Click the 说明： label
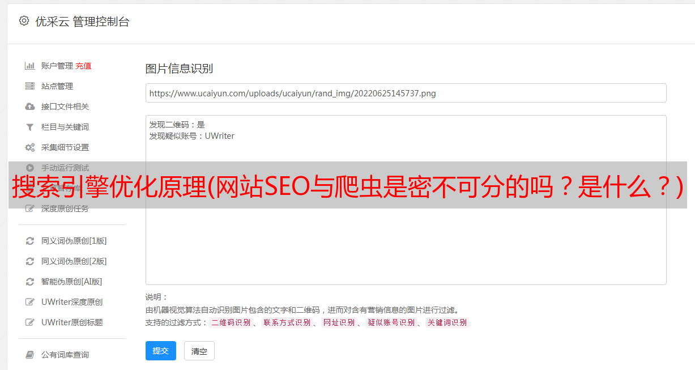The image size is (695, 370). tap(157, 297)
